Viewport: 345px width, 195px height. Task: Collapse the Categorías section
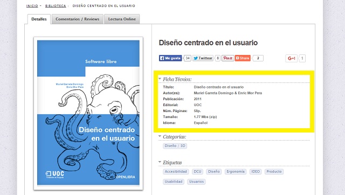click(x=160, y=136)
